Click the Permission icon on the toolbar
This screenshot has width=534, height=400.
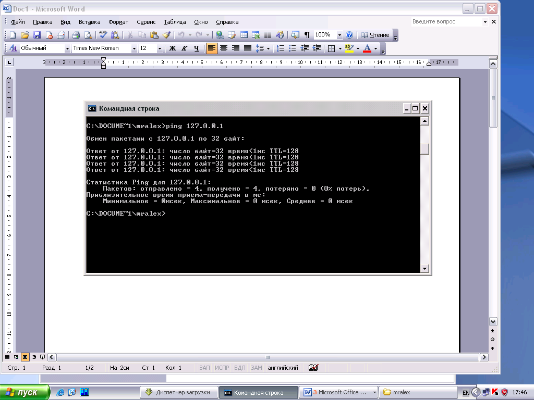[50, 35]
